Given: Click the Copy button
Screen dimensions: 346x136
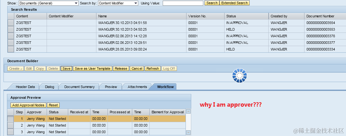Looking at the screenshot, I should 40,68.
